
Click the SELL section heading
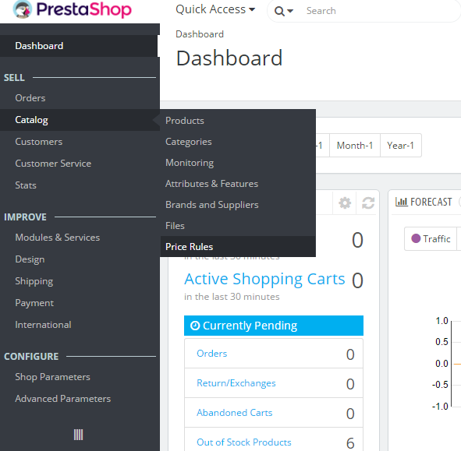coord(14,78)
